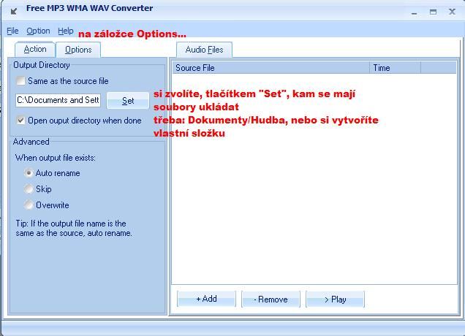Viewport: 465px width, 336px height.
Task: Click the Source File column header
Action: point(271,67)
